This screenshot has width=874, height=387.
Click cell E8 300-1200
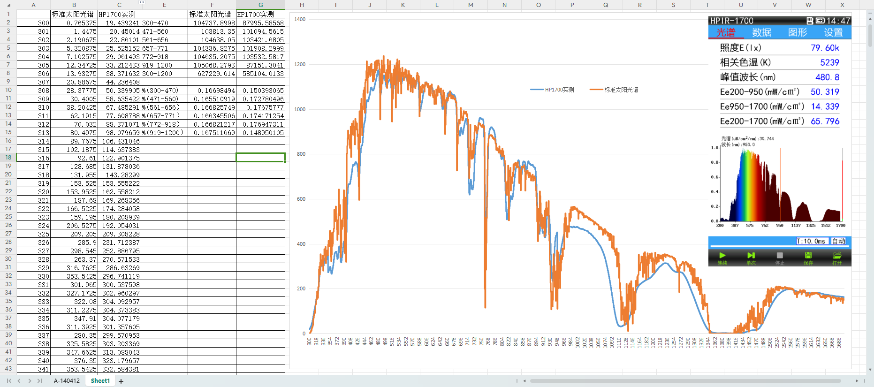click(x=165, y=73)
